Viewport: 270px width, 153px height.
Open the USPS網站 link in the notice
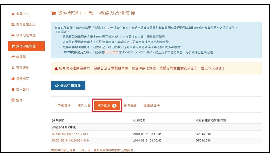click(111, 52)
